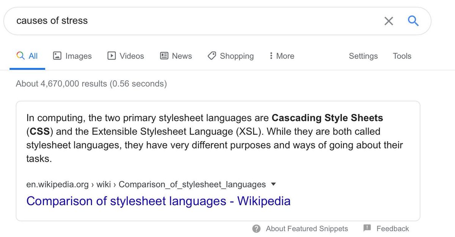Click the question mark help icon
This screenshot has height=237, width=455.
[x=256, y=229]
